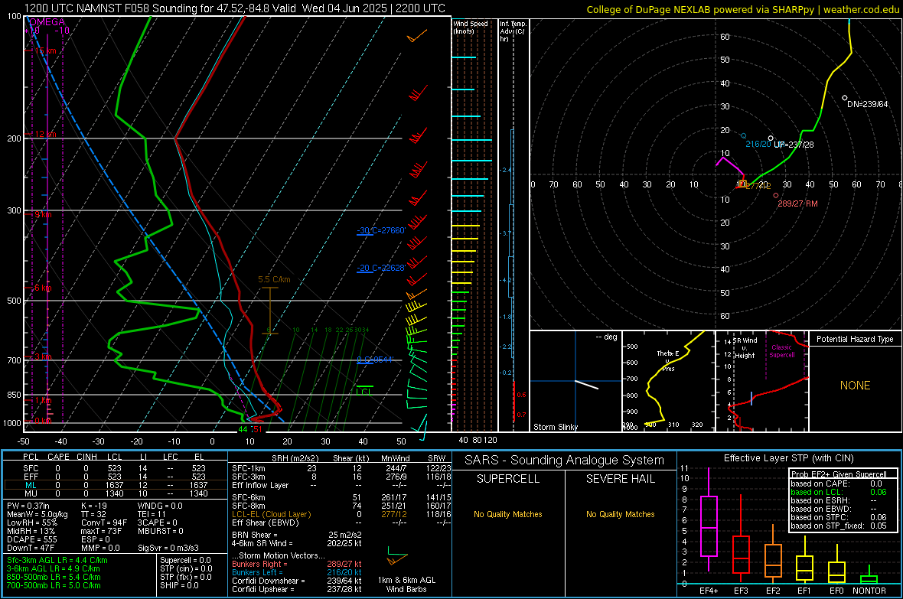
Task: Select the LCL-EL (Cloud Layer) row
Action: point(341,514)
